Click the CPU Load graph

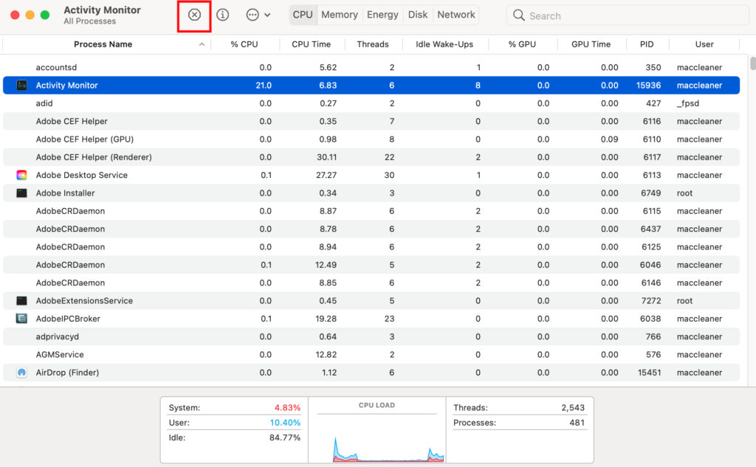tap(377, 437)
